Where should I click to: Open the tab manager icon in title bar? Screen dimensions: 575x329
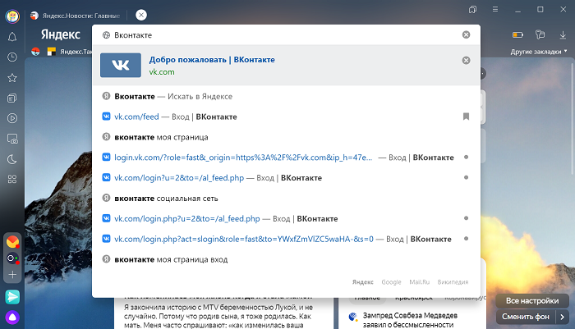pyautogui.click(x=472, y=10)
